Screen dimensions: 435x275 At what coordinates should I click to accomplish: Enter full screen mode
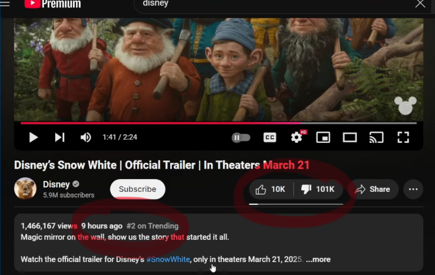click(x=403, y=137)
